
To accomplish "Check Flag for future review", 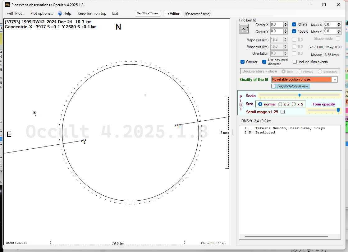I will tap(273, 86).
